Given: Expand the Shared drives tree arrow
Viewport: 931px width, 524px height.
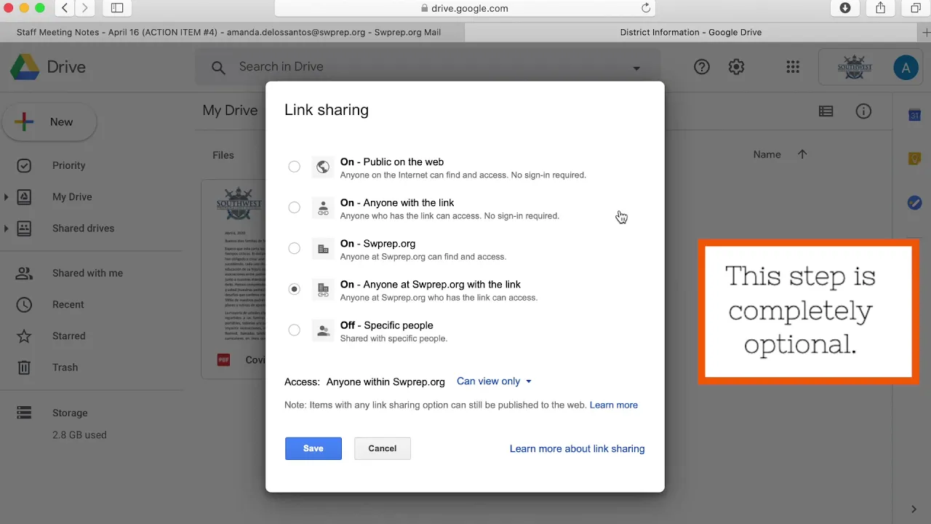Looking at the screenshot, I should [6, 229].
